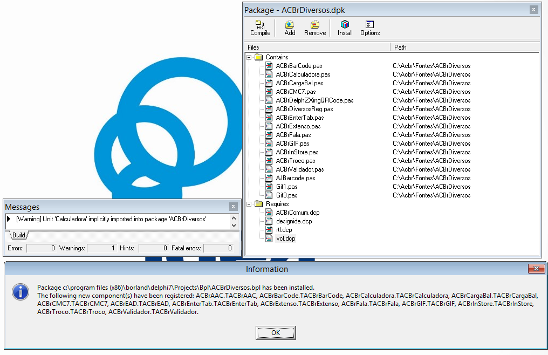Close the Messages window
Viewport: 548px width, 355px height.
pyautogui.click(x=233, y=207)
